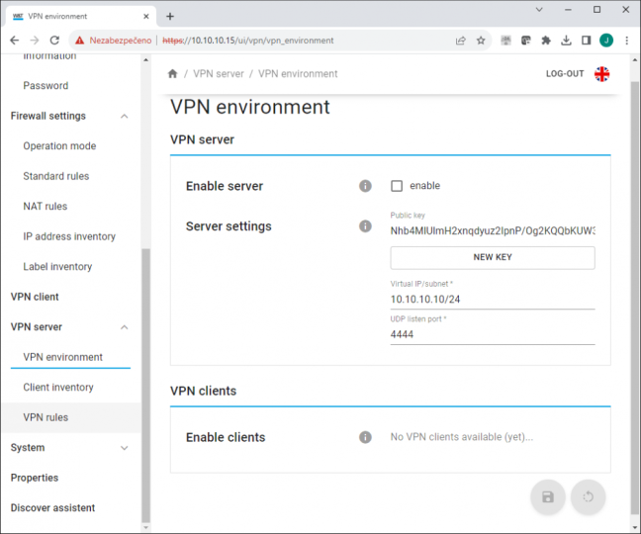This screenshot has width=641, height=534.
Task: Click the Virtual IP/subnet field
Action: tap(493, 300)
